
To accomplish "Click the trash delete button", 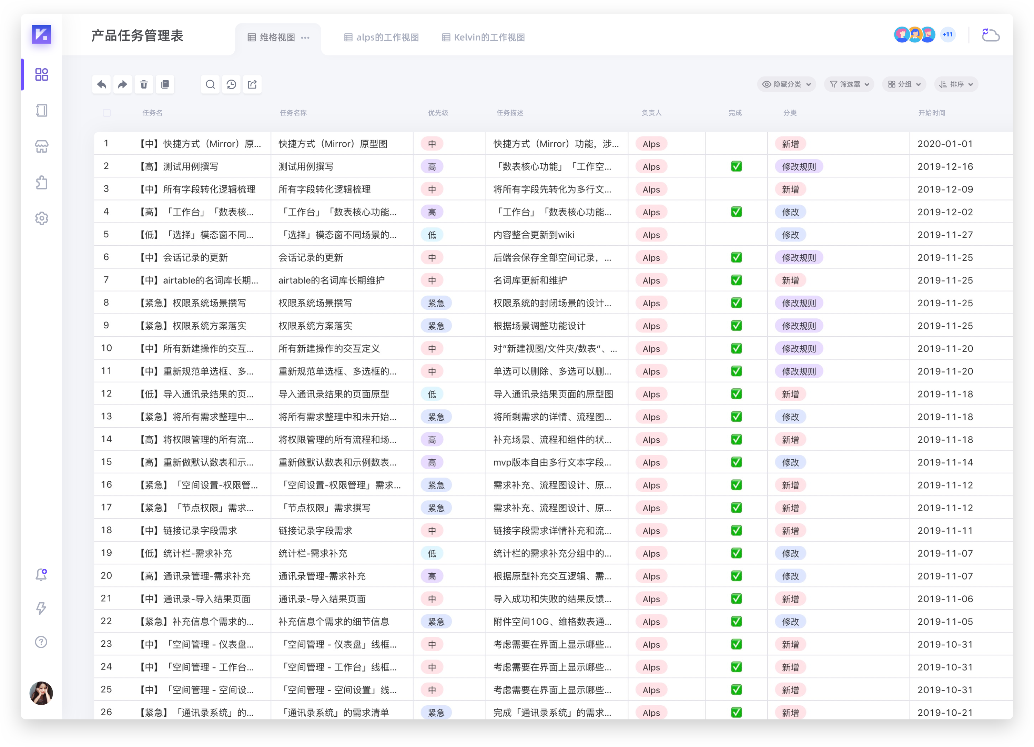I will point(144,84).
